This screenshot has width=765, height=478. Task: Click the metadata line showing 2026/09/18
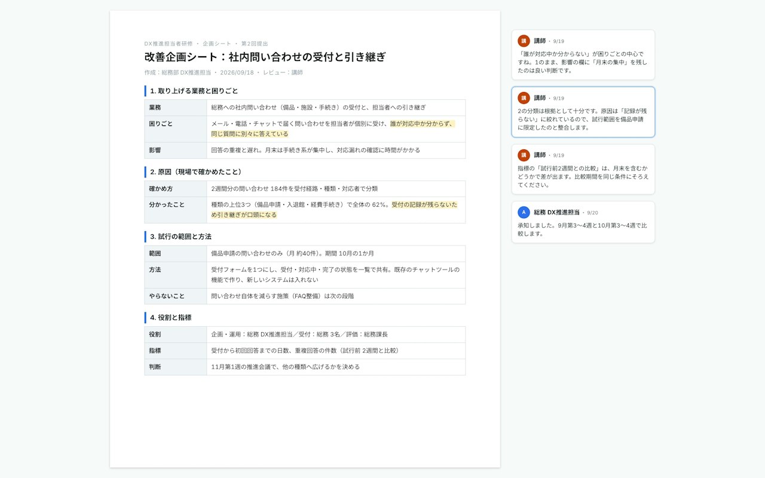tap(224, 72)
